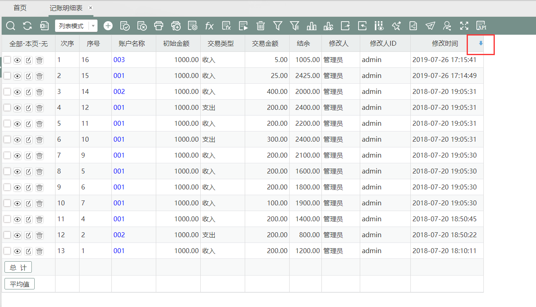
Task: Click the paper plane send icon
Action: (x=430, y=26)
